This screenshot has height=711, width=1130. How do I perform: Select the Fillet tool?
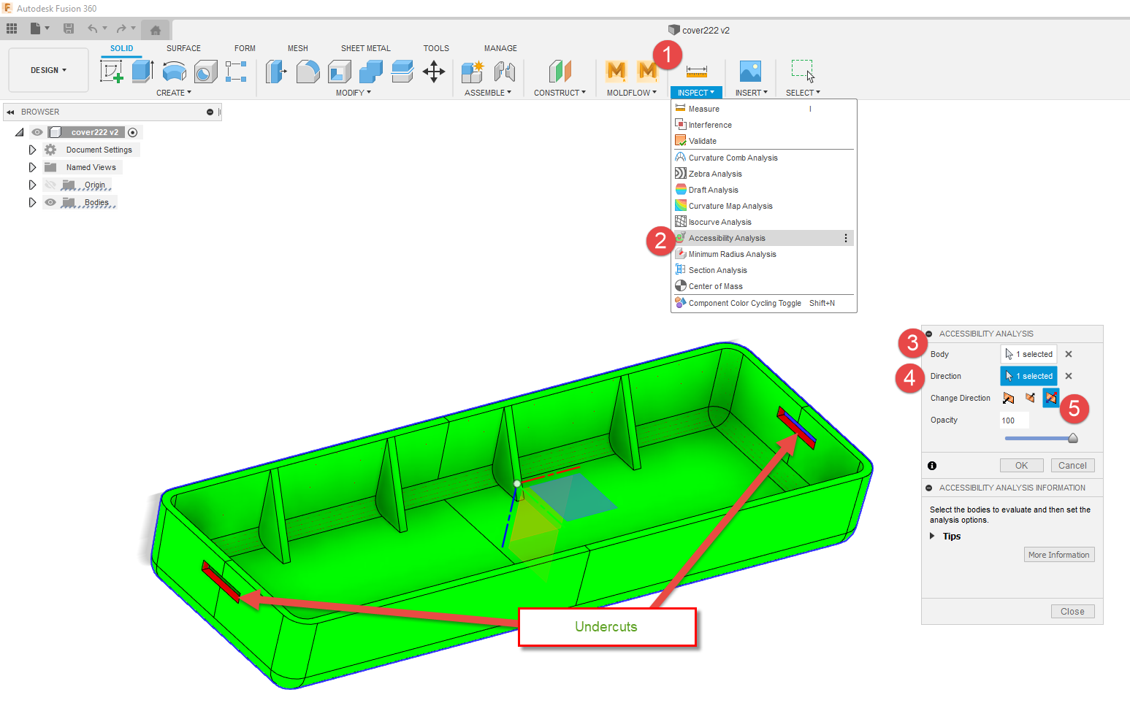(308, 71)
